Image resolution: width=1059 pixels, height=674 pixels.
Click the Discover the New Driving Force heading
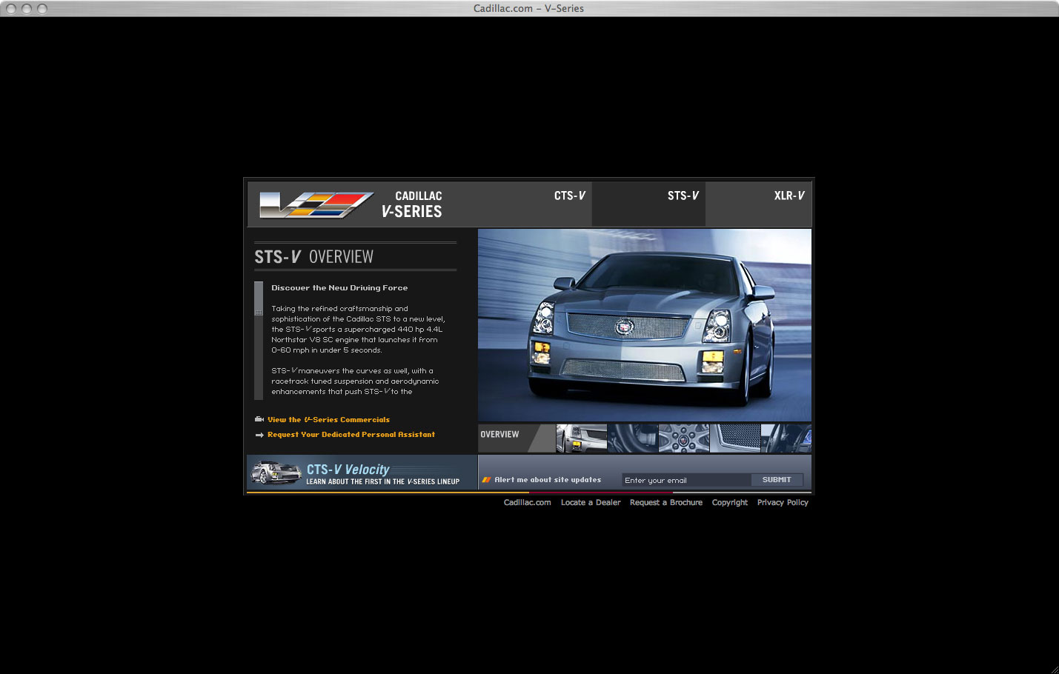(x=339, y=287)
